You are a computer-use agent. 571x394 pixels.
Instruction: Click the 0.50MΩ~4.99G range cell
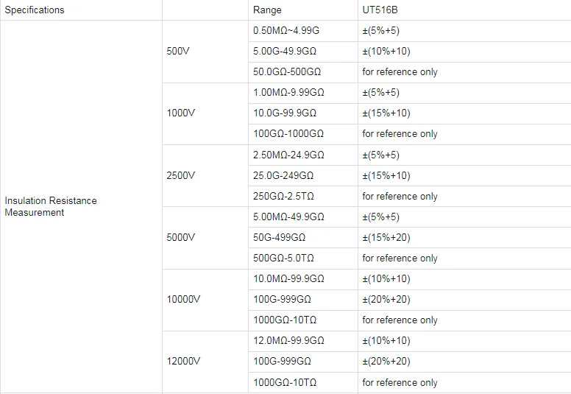click(x=286, y=31)
